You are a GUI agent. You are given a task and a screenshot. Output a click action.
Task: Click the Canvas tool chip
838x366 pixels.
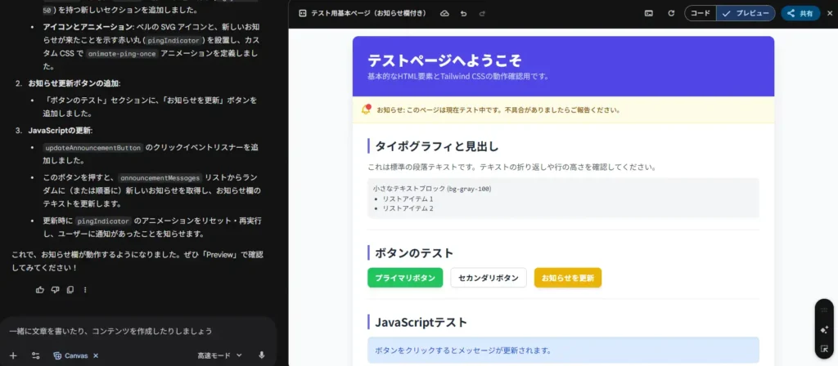pyautogui.click(x=70, y=355)
